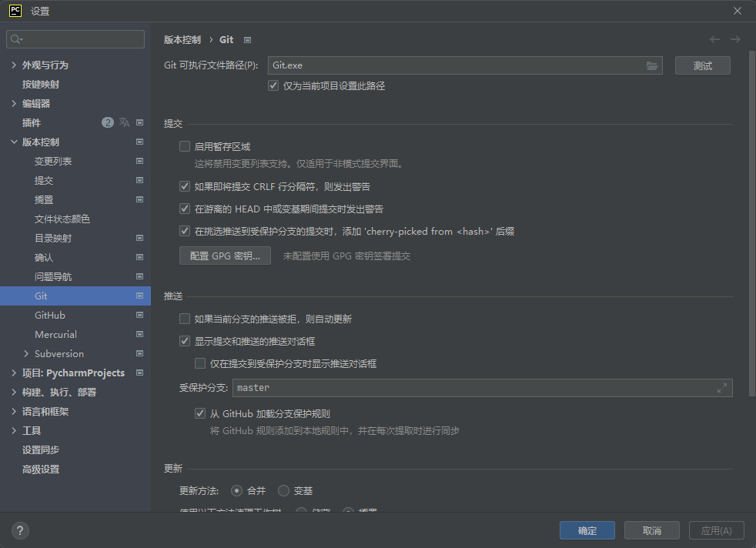Click the PyCharm logo in title bar
This screenshot has height=548, width=756.
tap(15, 11)
